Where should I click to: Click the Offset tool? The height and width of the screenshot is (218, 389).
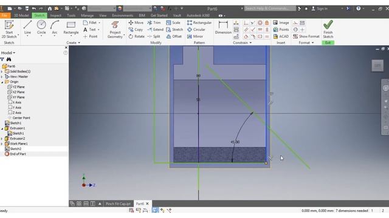pyautogui.click(x=174, y=36)
